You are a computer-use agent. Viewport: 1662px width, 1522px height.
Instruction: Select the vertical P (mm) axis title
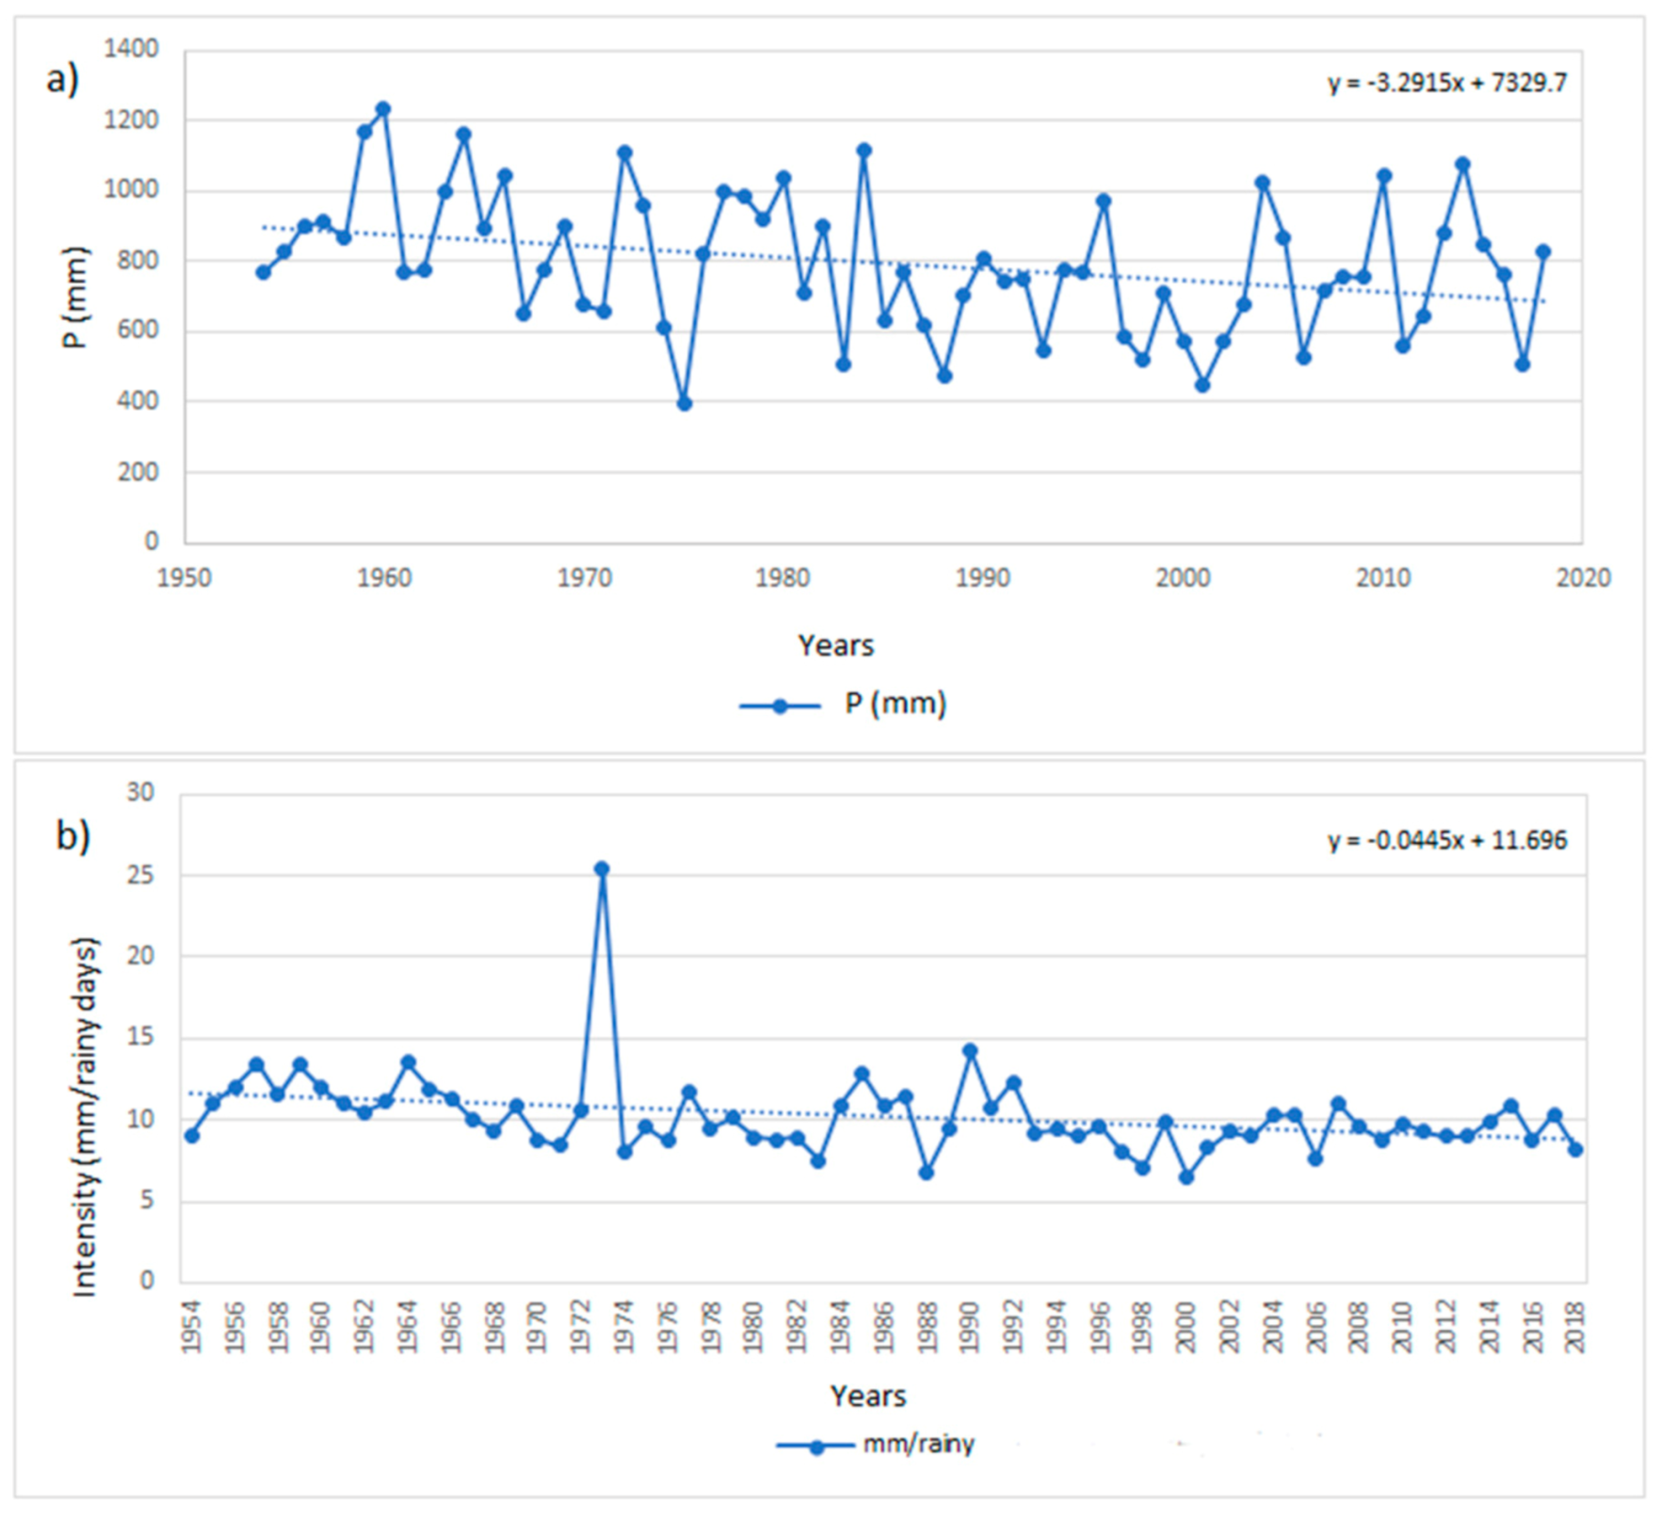tap(75, 297)
